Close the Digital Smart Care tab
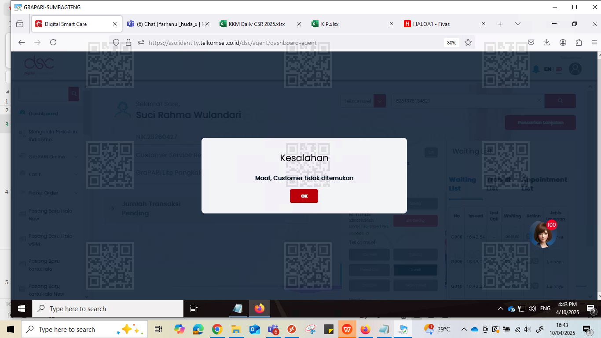The image size is (601, 338). (x=115, y=24)
